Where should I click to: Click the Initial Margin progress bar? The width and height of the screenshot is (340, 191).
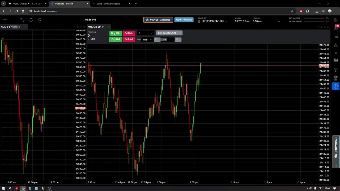(314, 21)
